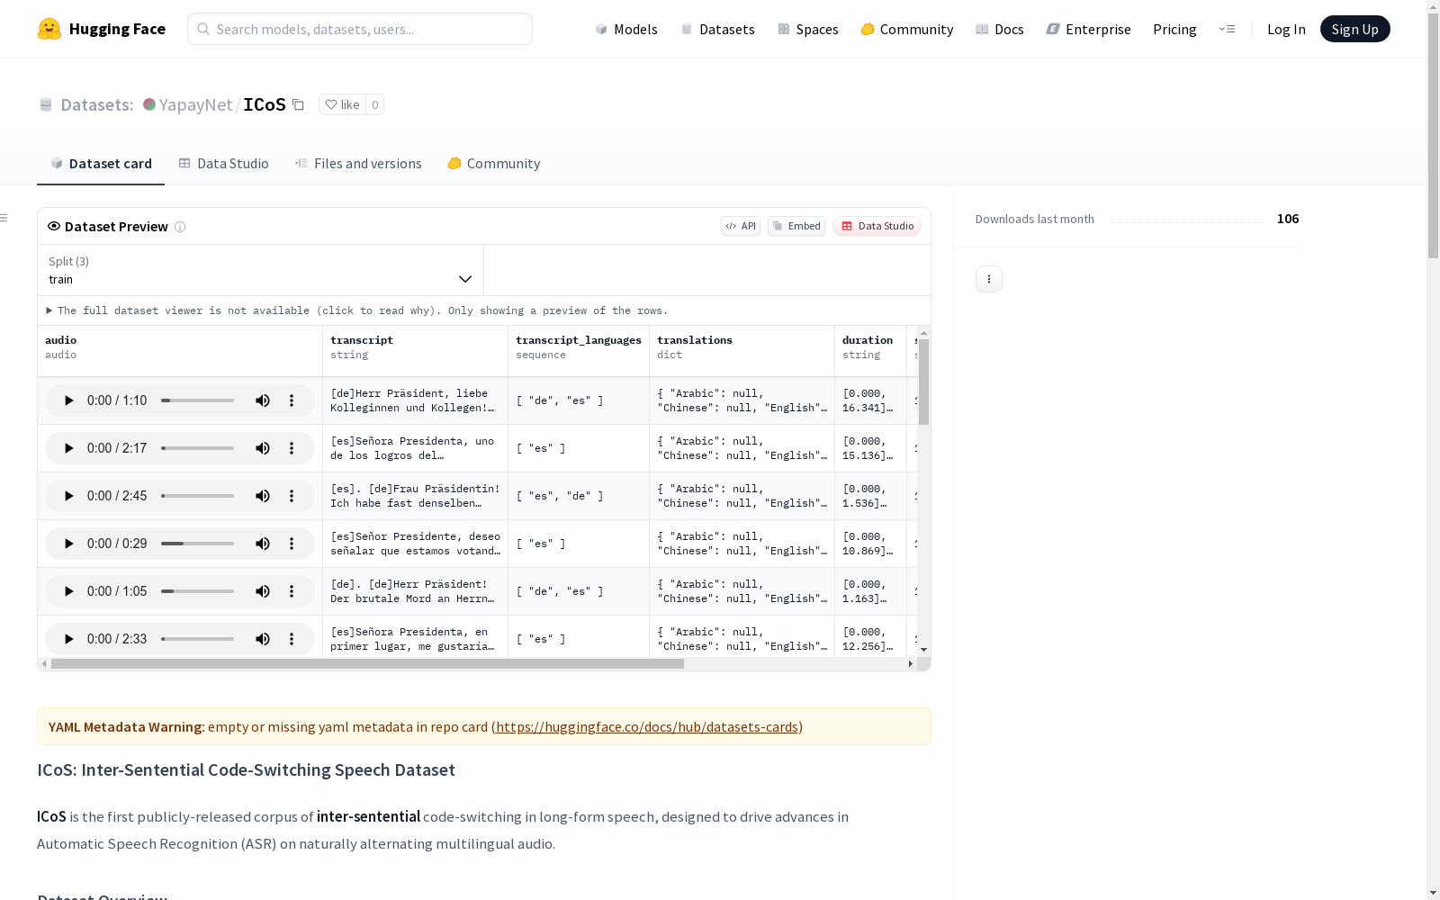Open the Split train dropdown

tap(260, 270)
